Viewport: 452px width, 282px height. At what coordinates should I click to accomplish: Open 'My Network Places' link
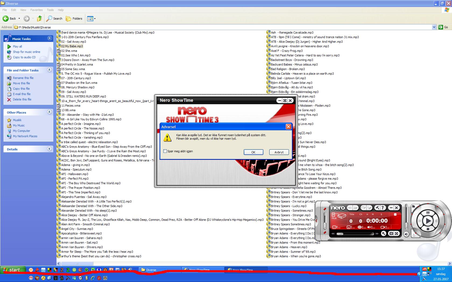(25, 136)
